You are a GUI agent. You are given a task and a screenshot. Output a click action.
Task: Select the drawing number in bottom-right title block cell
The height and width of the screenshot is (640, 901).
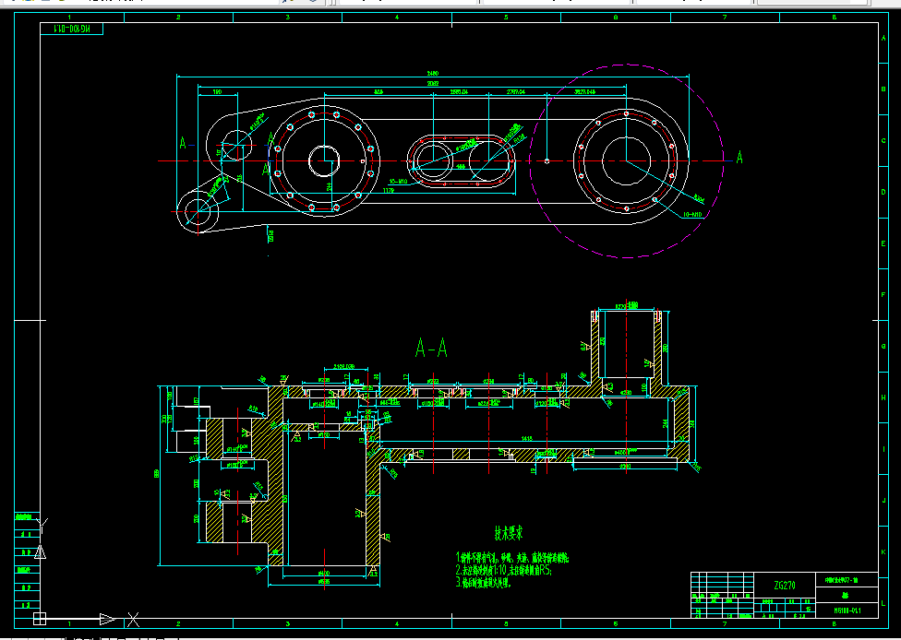tap(847, 610)
